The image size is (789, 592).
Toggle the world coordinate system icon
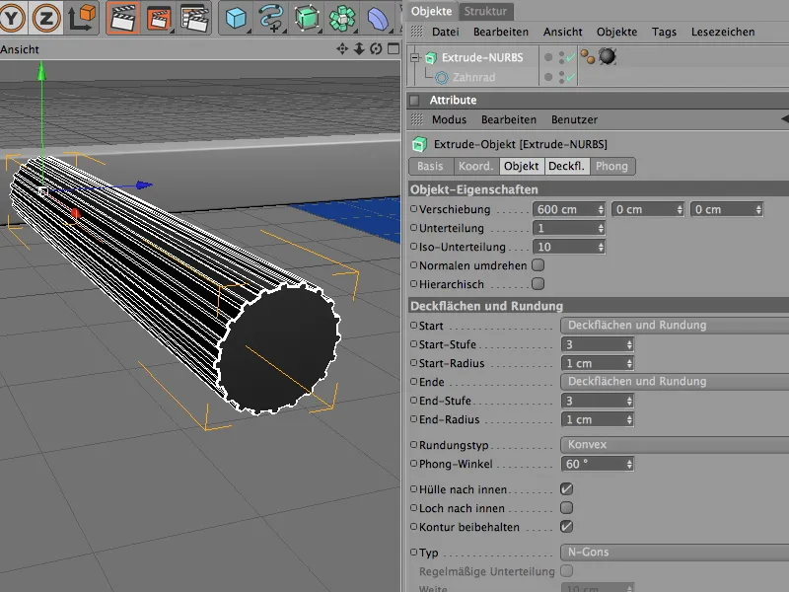[x=82, y=17]
